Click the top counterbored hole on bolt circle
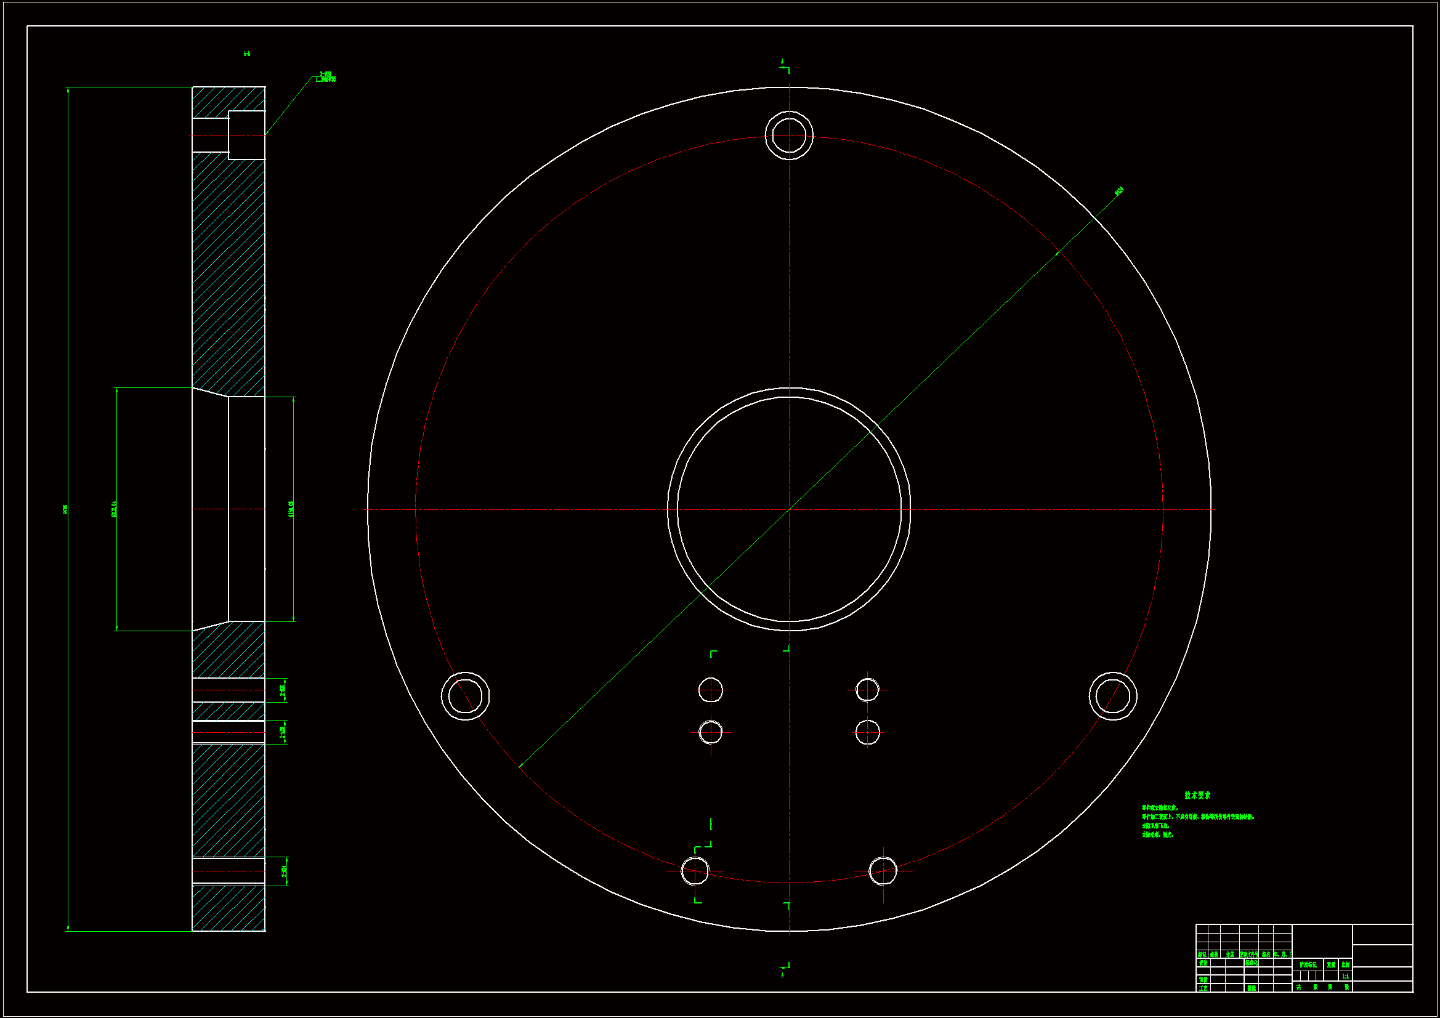The image size is (1440, 1018). point(788,135)
